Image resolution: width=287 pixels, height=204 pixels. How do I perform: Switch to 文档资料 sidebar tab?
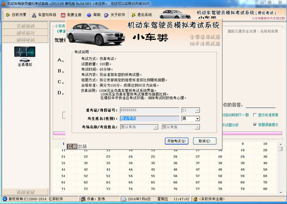tap(25, 25)
